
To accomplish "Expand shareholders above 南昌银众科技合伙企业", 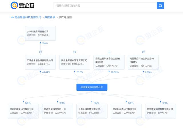I will (143, 52).
